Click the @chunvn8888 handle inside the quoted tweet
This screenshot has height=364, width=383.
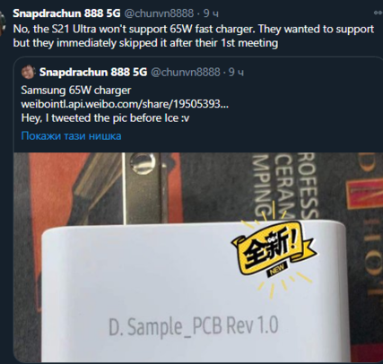click(x=185, y=73)
